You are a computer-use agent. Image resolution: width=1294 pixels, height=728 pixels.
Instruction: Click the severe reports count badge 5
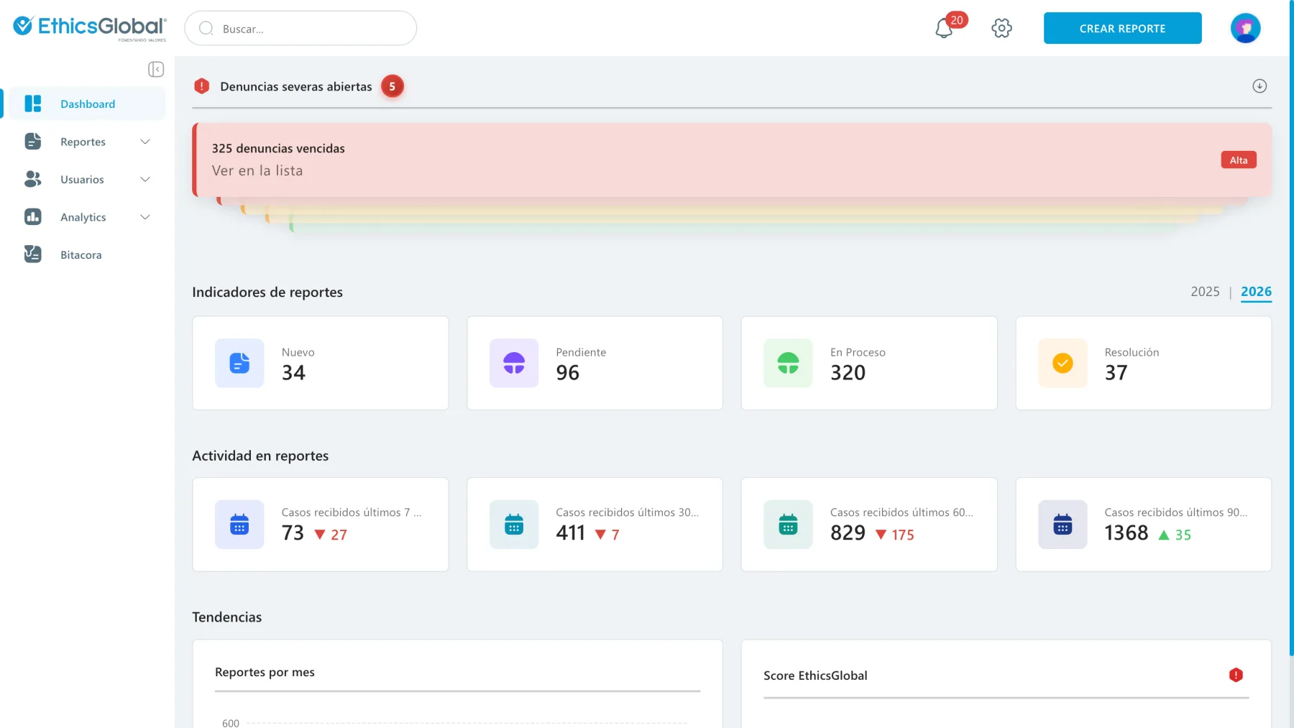point(393,86)
